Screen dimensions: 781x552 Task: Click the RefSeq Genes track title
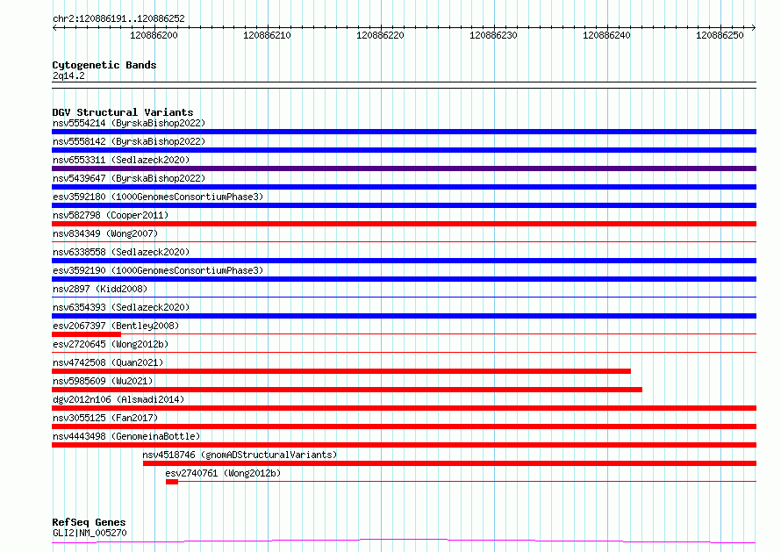89,522
